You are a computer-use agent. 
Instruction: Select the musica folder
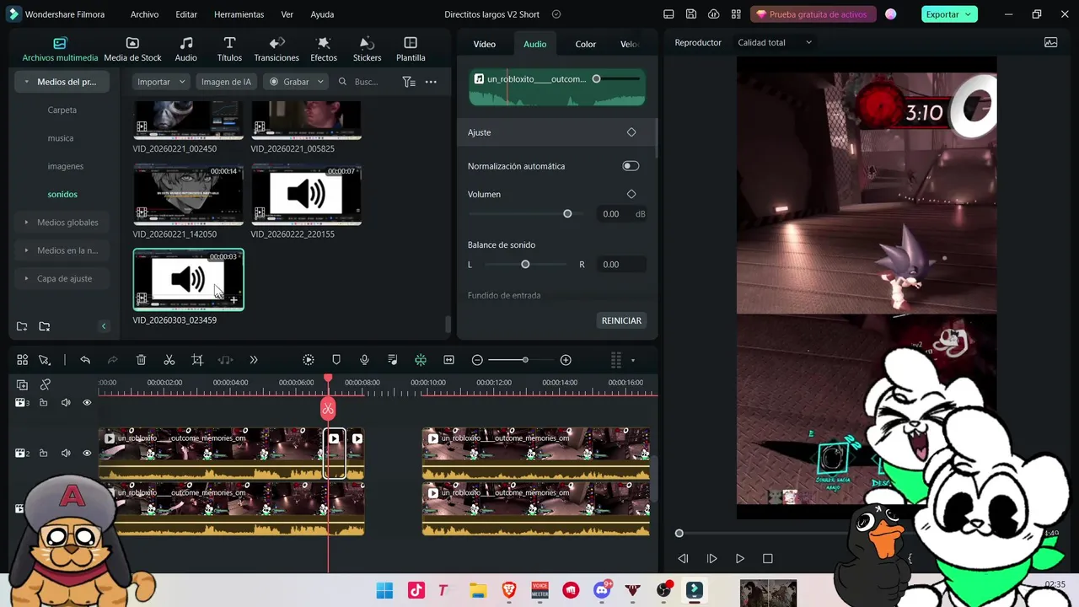pos(61,137)
